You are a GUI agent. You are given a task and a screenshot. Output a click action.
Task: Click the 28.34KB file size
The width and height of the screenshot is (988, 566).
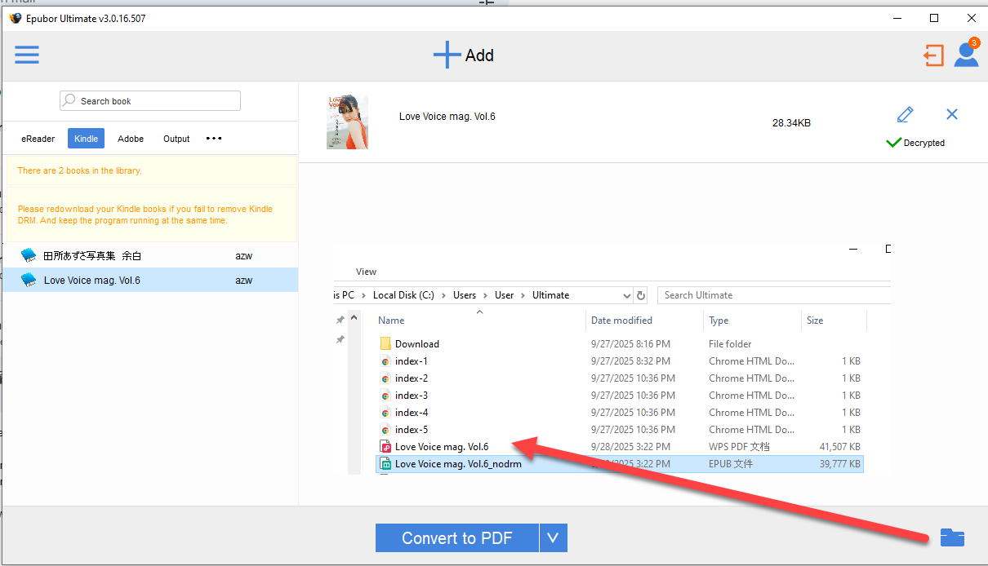point(791,123)
